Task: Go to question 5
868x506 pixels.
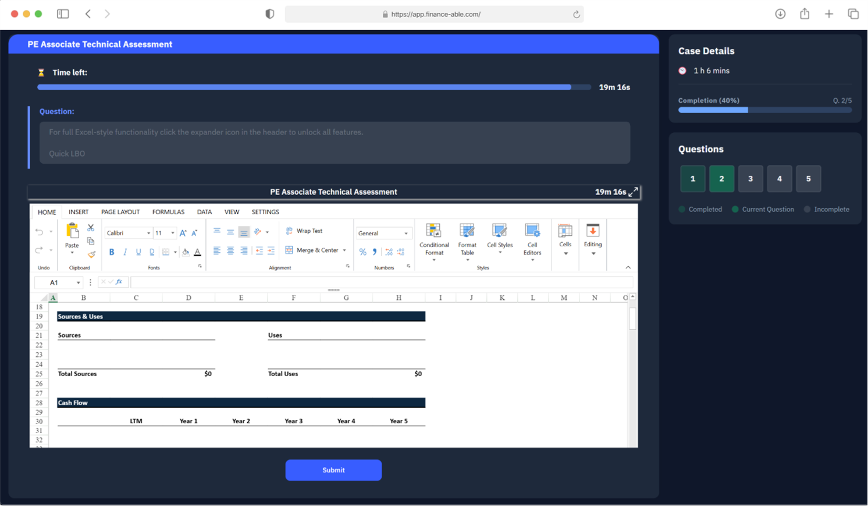Action: coord(808,179)
